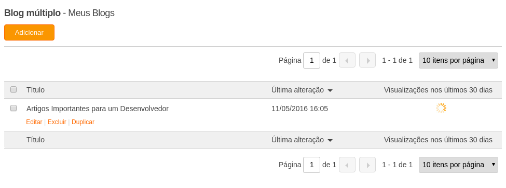Open the Artigos Importantes para um Desenvolvedor title
Image resolution: width=506 pixels, height=188 pixels.
(98, 109)
